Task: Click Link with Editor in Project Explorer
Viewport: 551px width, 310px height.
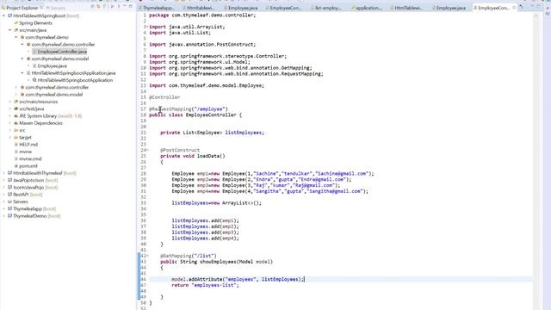Action: click(98, 7)
